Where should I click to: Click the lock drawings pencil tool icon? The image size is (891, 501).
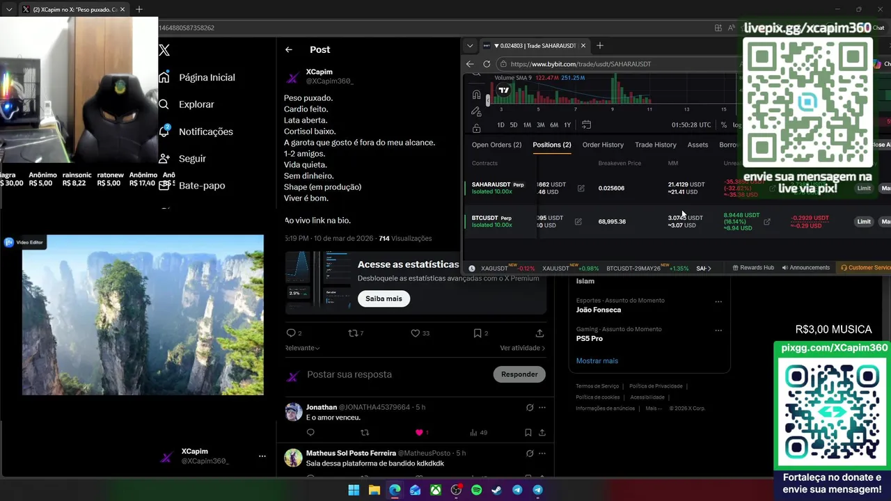(476, 111)
